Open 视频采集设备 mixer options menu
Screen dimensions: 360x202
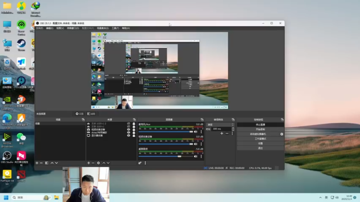201,144
